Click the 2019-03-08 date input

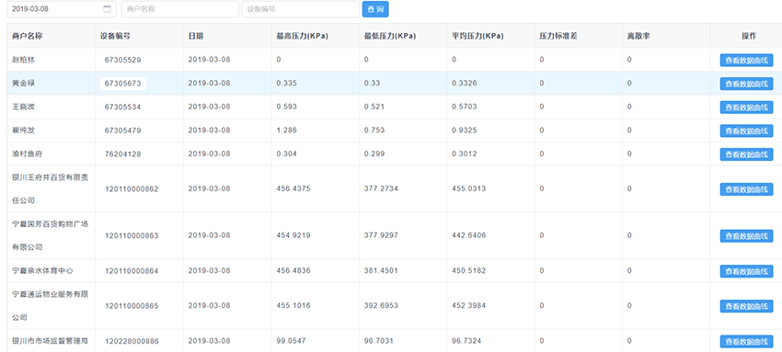coord(62,9)
